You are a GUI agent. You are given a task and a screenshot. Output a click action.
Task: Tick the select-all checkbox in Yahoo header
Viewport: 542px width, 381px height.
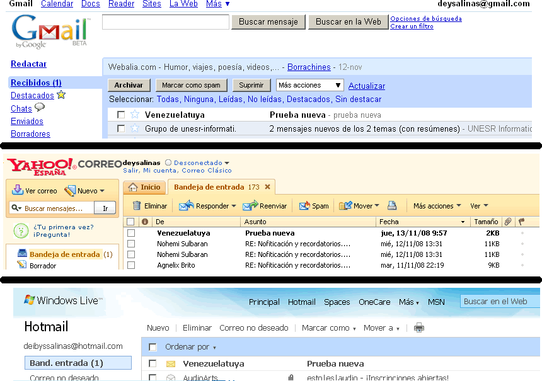[x=130, y=222]
